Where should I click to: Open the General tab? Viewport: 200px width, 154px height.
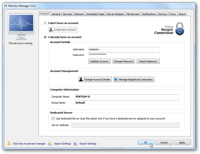pos(56,14)
